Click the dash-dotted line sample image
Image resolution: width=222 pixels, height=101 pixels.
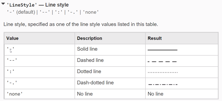(163, 84)
